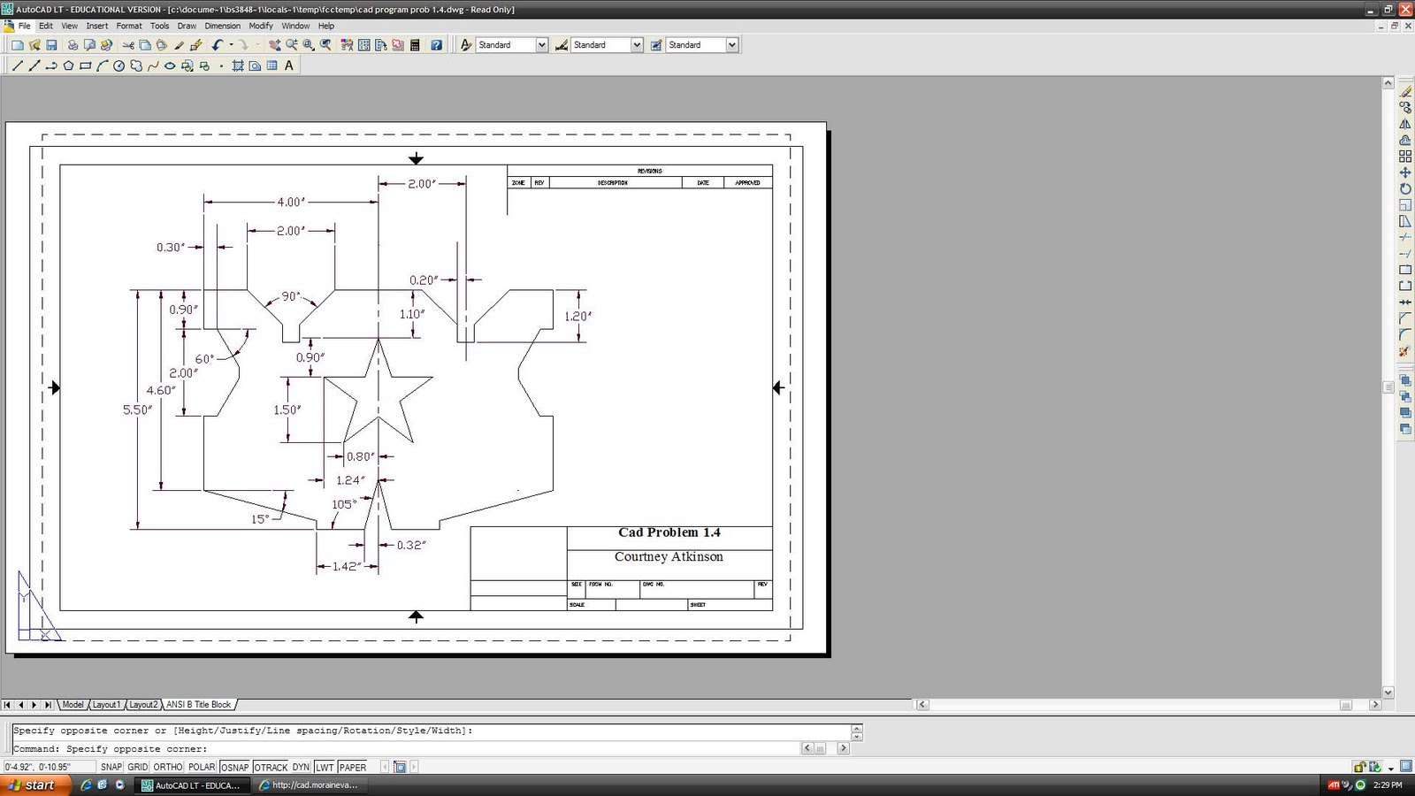1415x796 pixels.
Task: Click the ANSI B Title Block tab
Action: [198, 704]
